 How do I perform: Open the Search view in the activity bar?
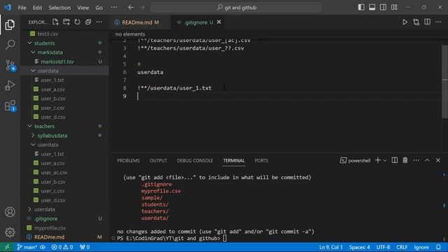click(10, 45)
